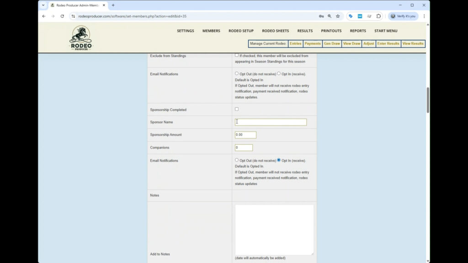Open the zoom magnifier icon in address bar
468x263 pixels.
point(330,16)
